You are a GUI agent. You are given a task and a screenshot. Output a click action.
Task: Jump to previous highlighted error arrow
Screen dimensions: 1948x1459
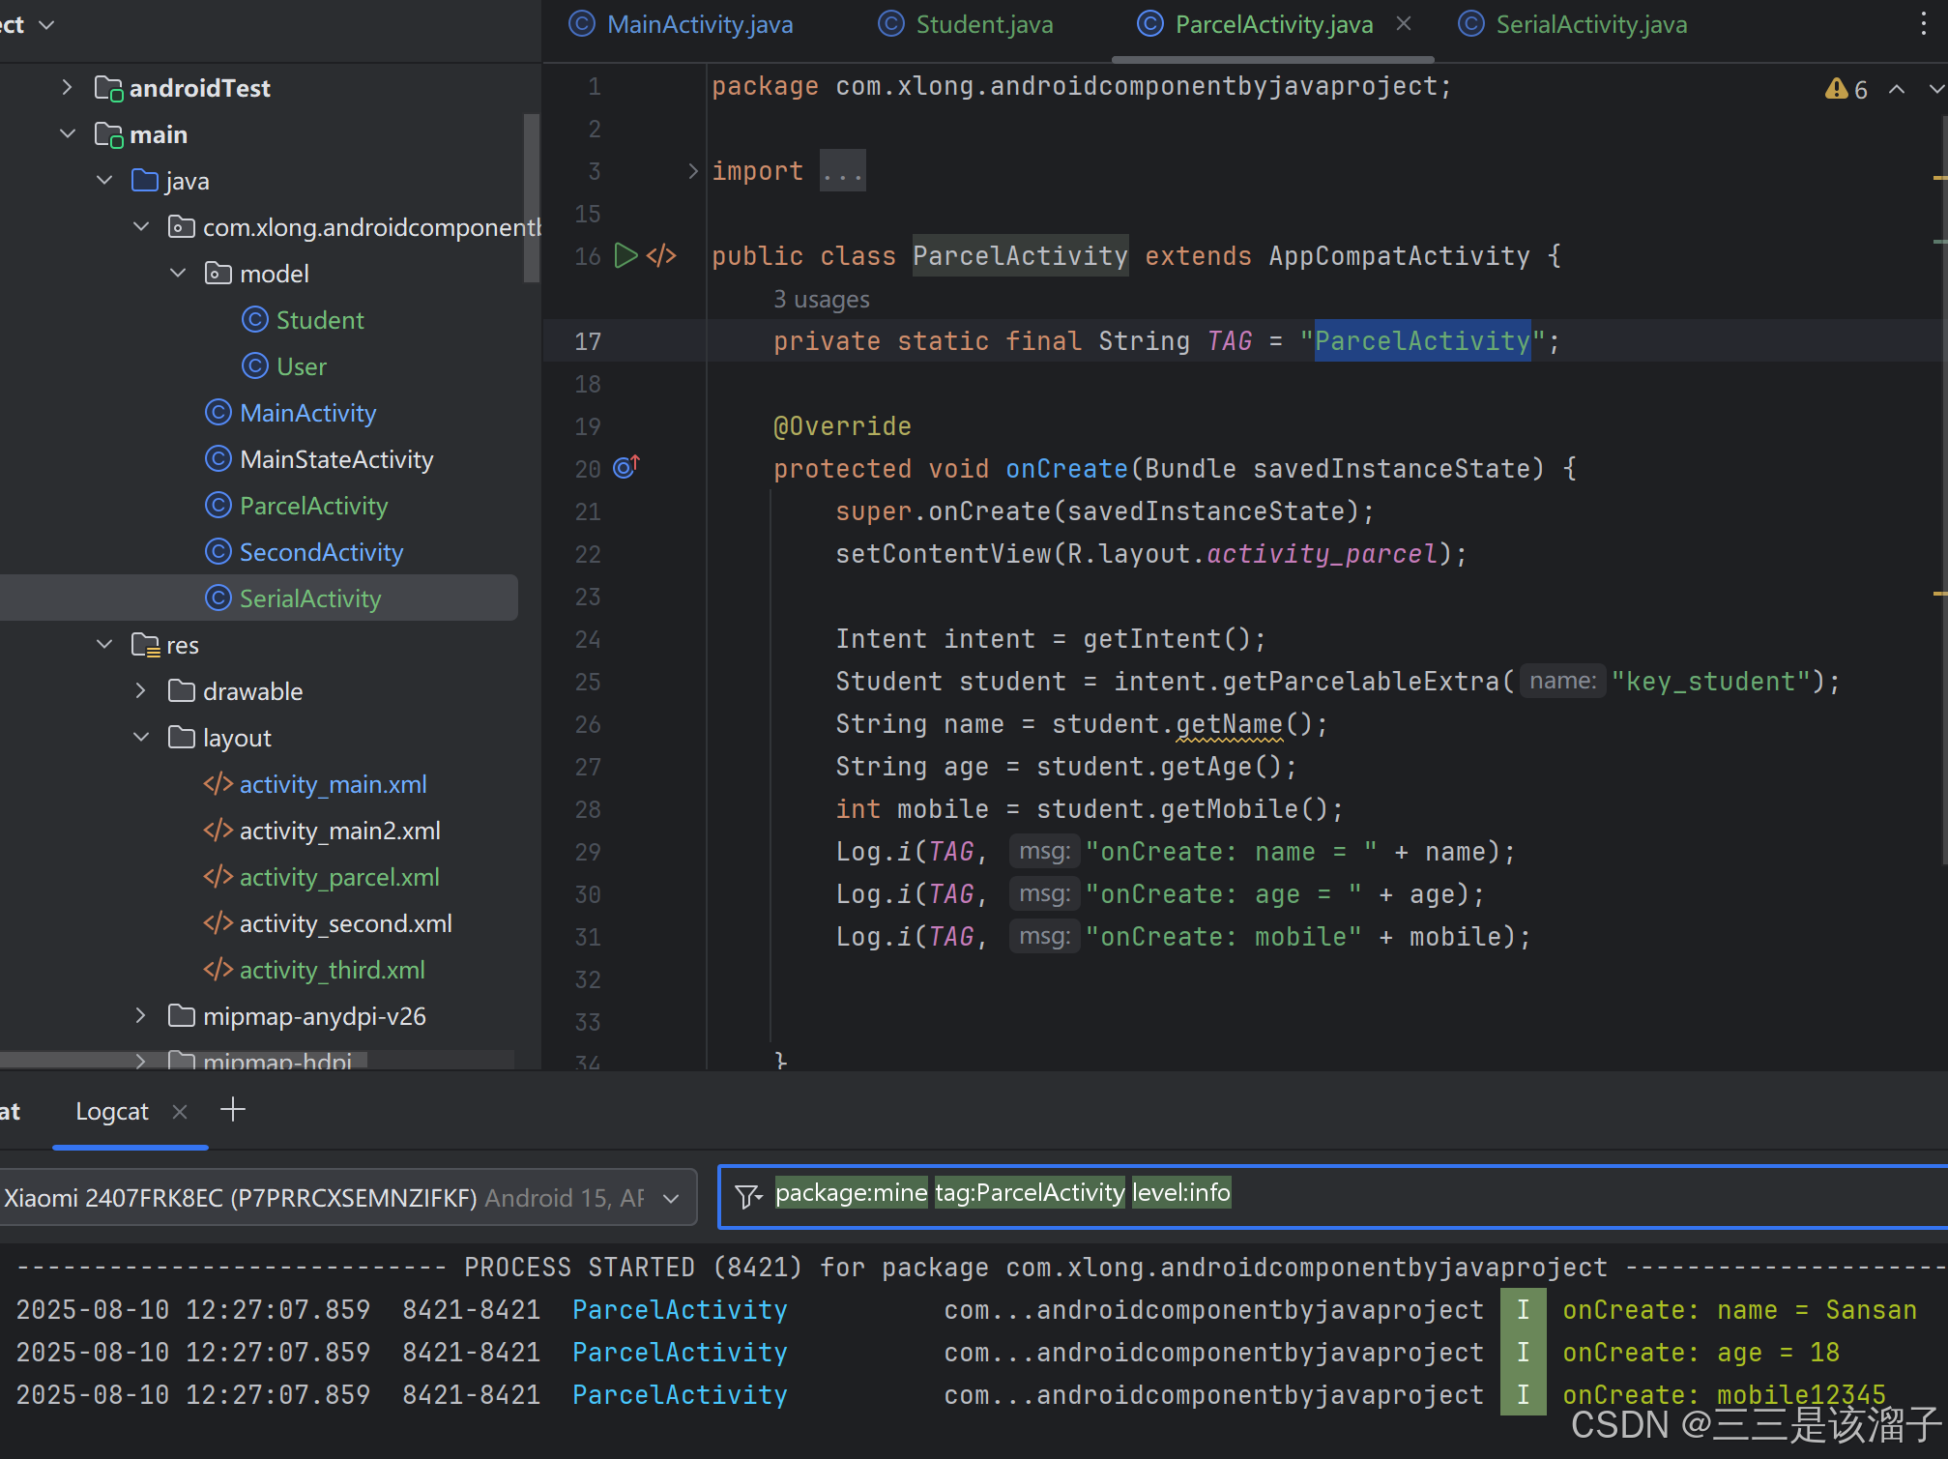point(1897,89)
